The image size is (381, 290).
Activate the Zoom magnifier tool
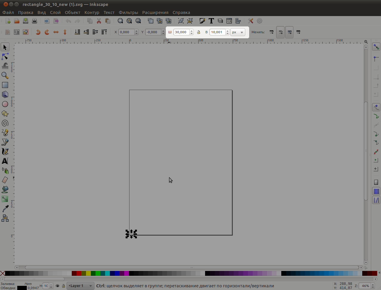point(5,75)
